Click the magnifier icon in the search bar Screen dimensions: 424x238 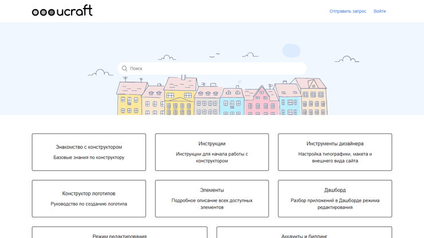124,69
